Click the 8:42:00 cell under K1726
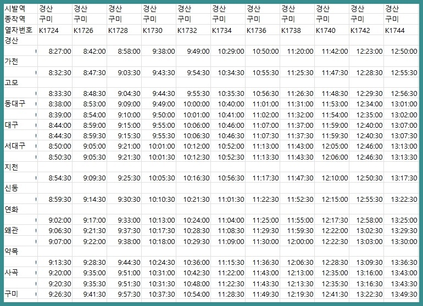This screenshot has height=306, width=423. tap(90, 51)
